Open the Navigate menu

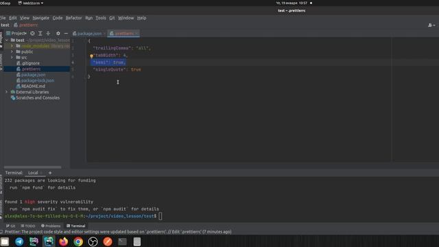click(41, 18)
